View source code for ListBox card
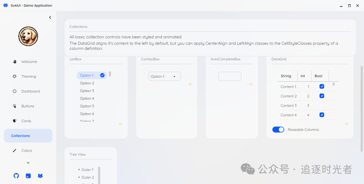The image size is (364, 184). [x=121, y=124]
